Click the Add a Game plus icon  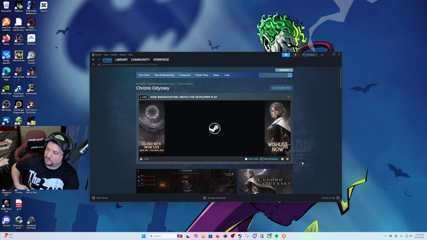tap(94, 198)
